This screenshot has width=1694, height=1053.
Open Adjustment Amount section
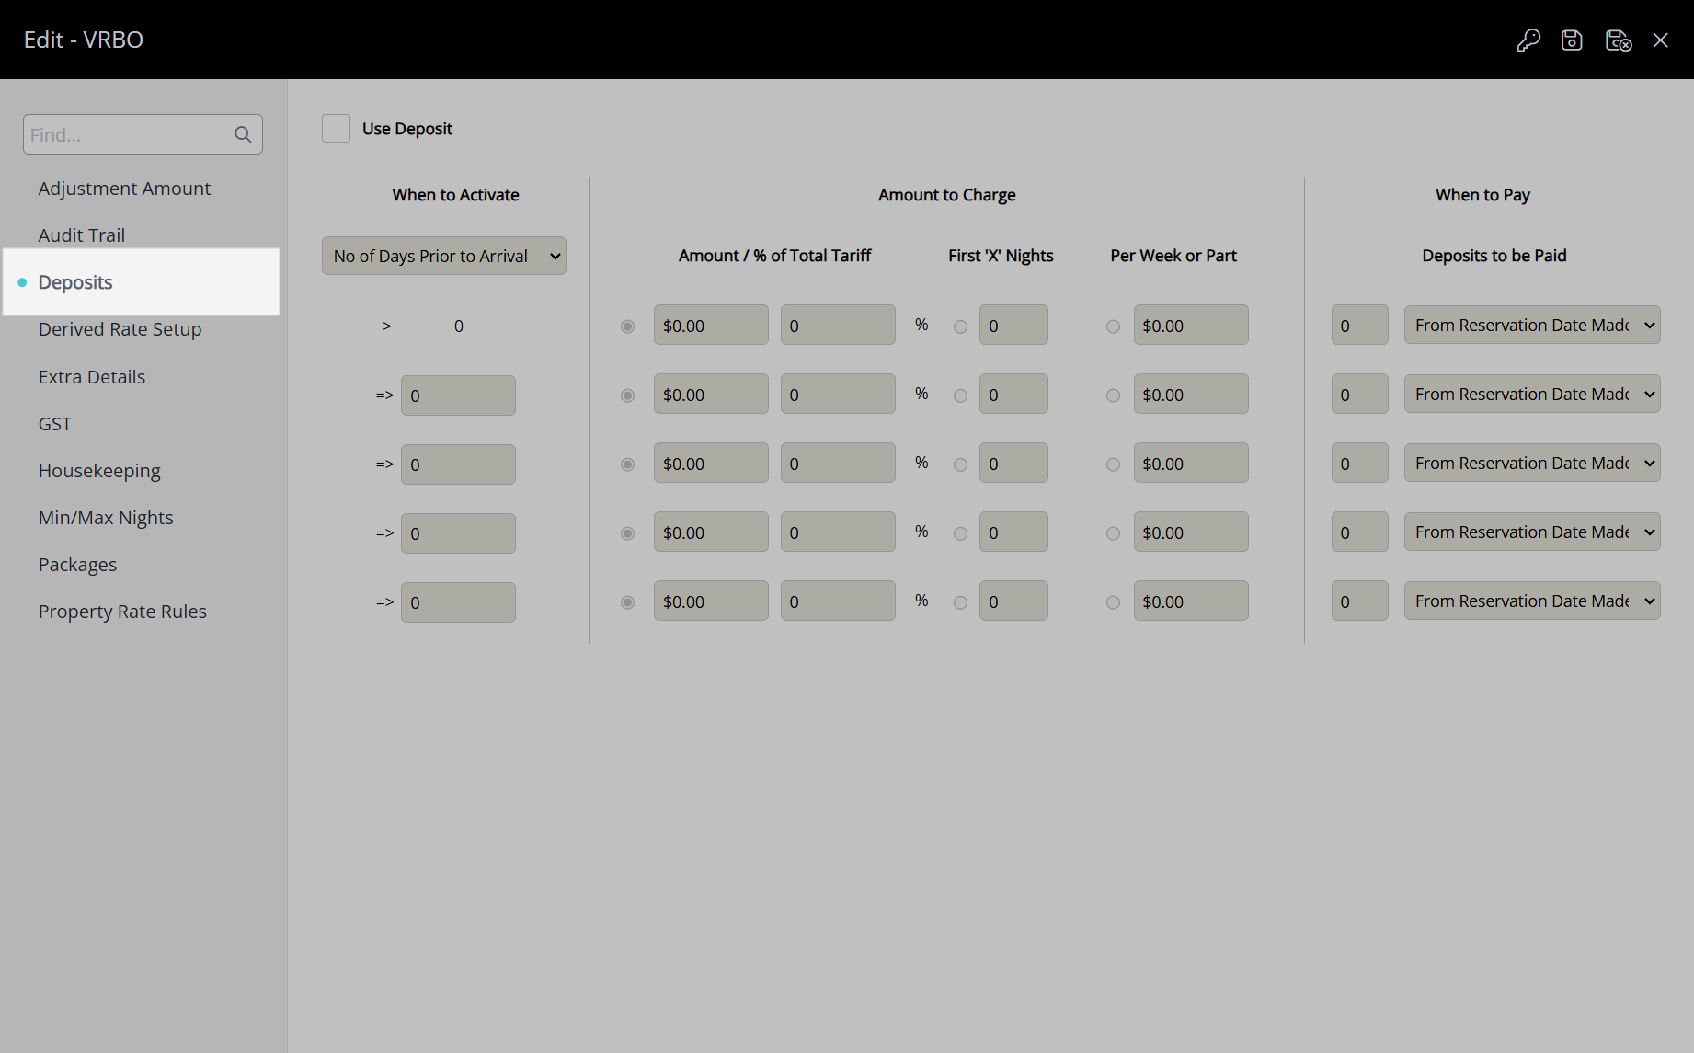pyautogui.click(x=124, y=189)
